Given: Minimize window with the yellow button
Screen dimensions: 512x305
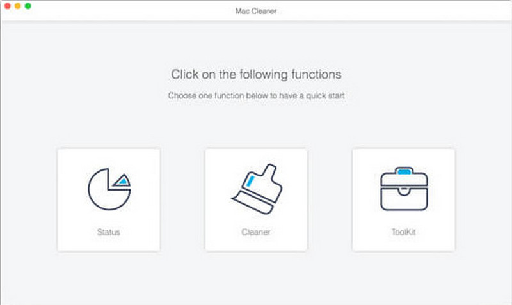Looking at the screenshot, I should tap(17, 6).
